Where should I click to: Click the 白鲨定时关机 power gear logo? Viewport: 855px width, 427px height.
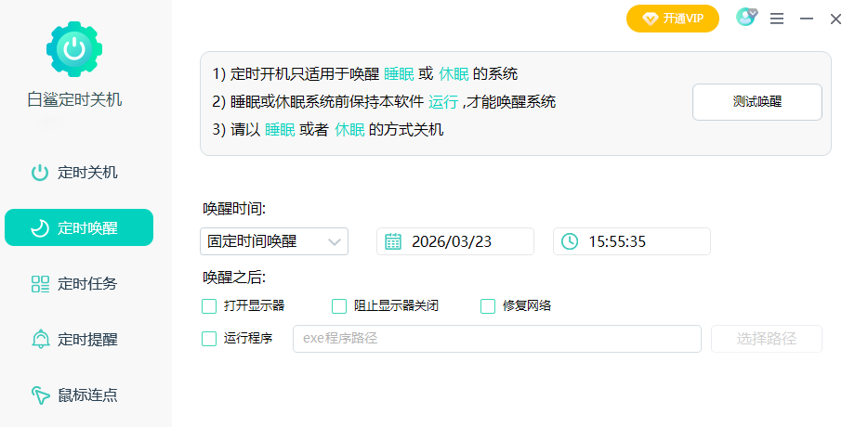74,48
